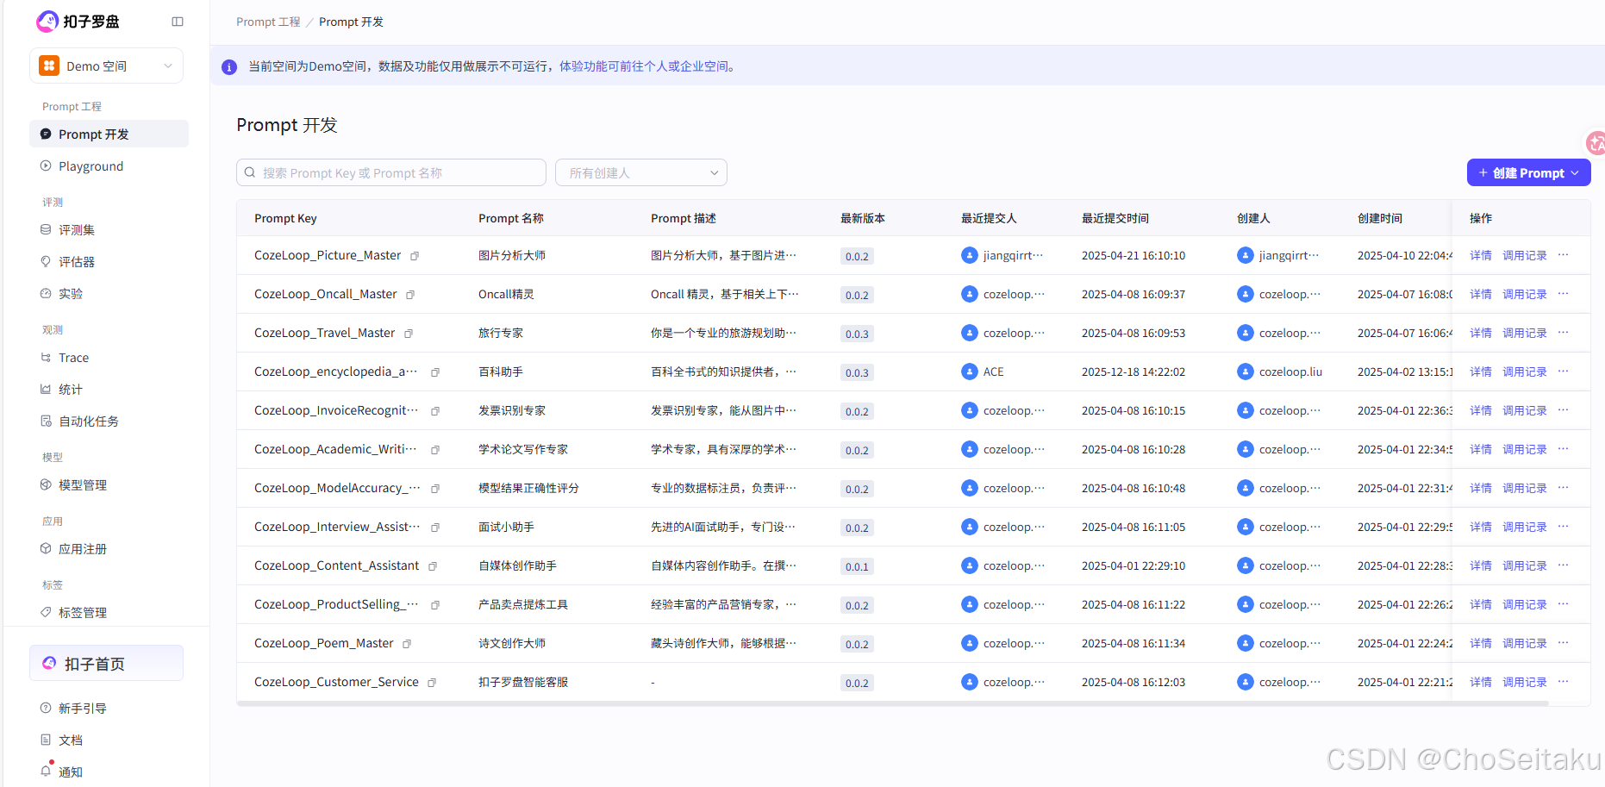Click the 统计 chart icon
Image resolution: width=1605 pixels, height=787 pixels.
tap(46, 389)
